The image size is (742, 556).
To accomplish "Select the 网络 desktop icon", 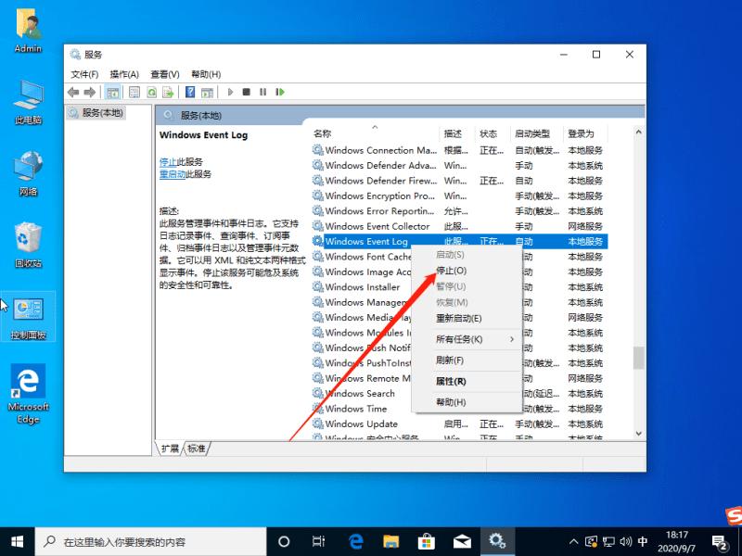I will coord(28,173).
